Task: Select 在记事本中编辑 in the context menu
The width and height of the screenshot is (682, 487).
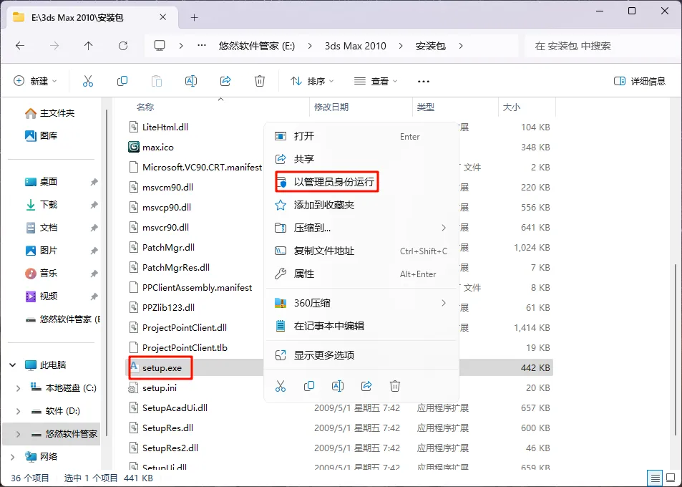Action: click(362, 326)
